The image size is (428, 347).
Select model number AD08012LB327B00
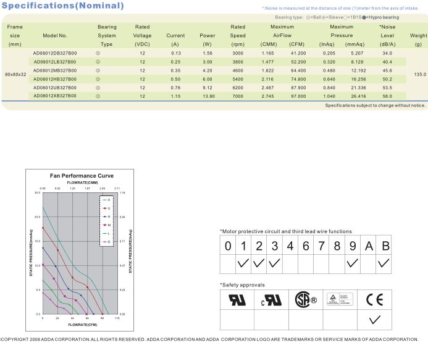coord(55,62)
